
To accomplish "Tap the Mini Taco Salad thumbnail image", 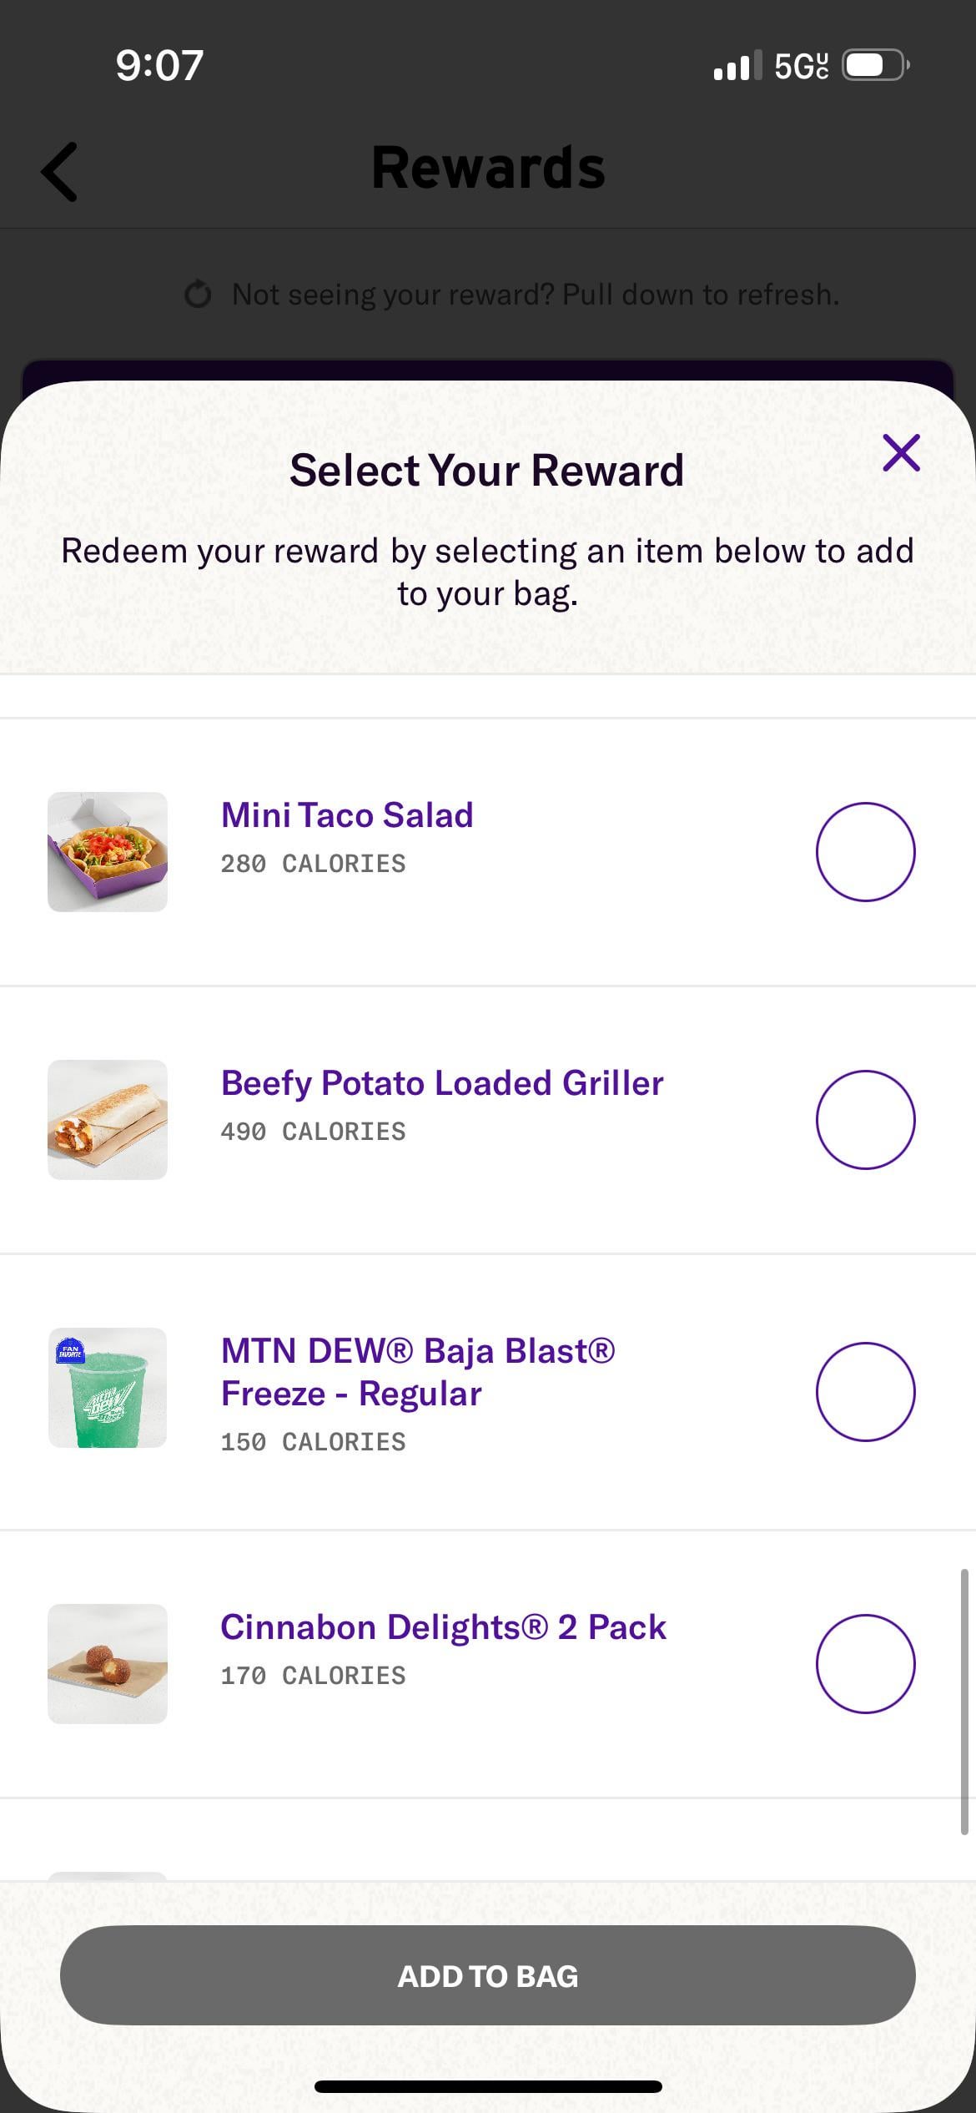I will pos(108,852).
